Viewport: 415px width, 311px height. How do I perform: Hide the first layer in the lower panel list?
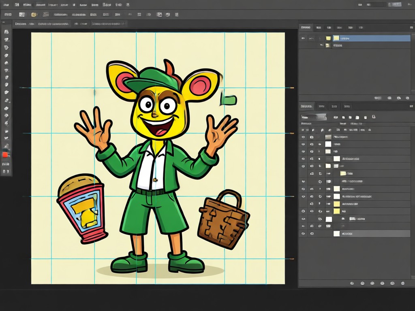point(303,137)
